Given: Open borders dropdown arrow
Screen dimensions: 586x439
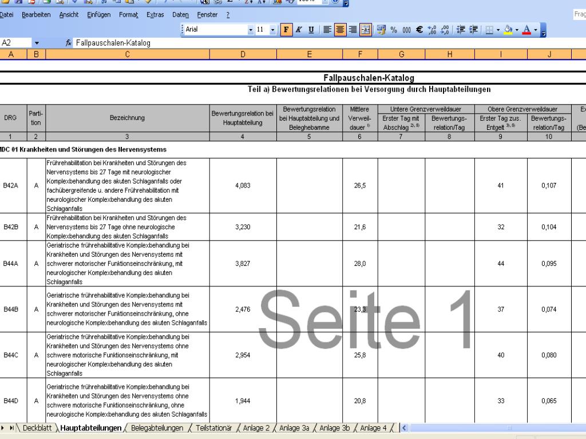Looking at the screenshot, I should point(498,30).
